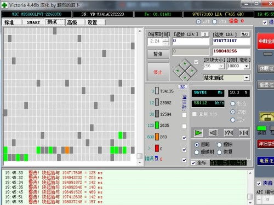Switch to the SMART tab
The height and width of the screenshot is (205, 274).
33,22
